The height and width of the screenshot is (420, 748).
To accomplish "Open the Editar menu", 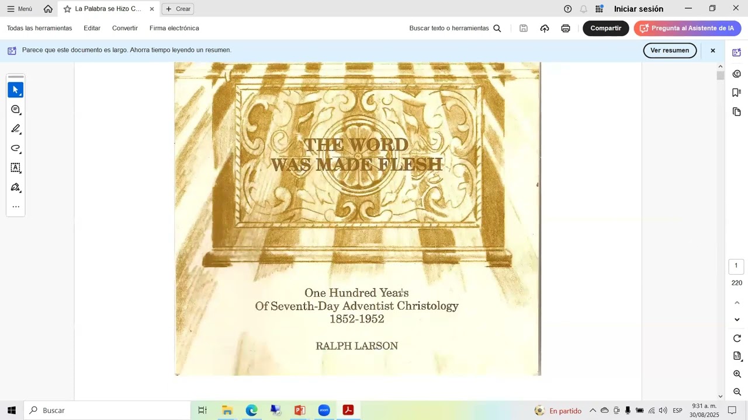I will [92, 28].
